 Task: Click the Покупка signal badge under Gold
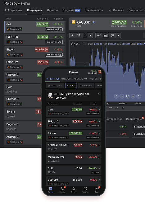14,29
